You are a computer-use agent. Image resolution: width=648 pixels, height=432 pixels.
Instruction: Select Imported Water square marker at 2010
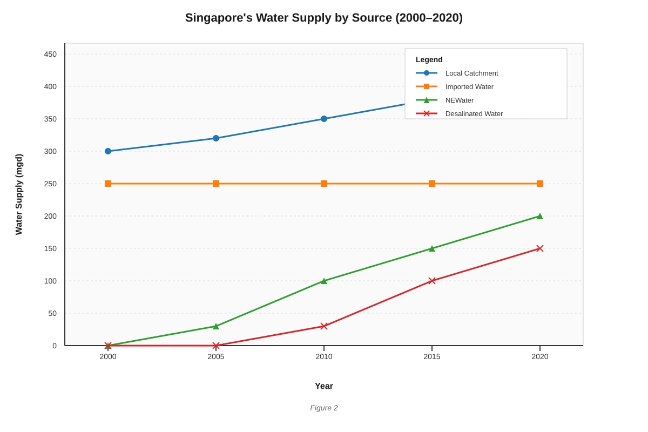tap(324, 184)
